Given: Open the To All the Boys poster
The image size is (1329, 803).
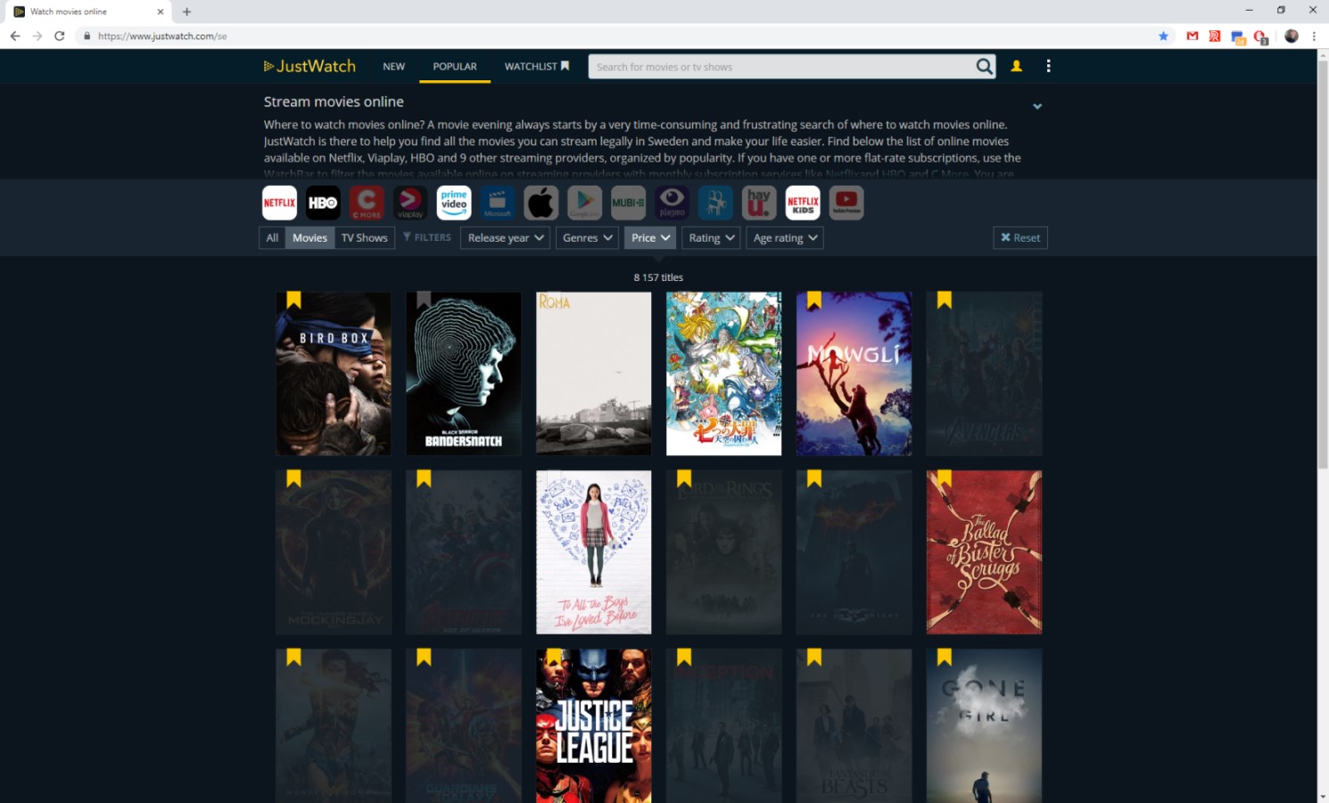Looking at the screenshot, I should coord(593,552).
